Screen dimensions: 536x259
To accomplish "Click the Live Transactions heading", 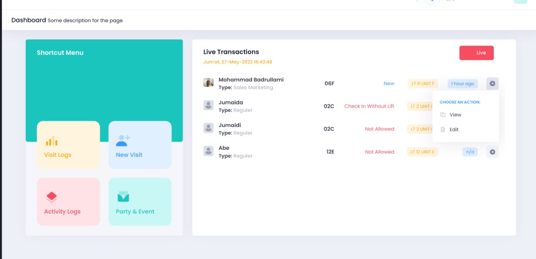I will [231, 52].
